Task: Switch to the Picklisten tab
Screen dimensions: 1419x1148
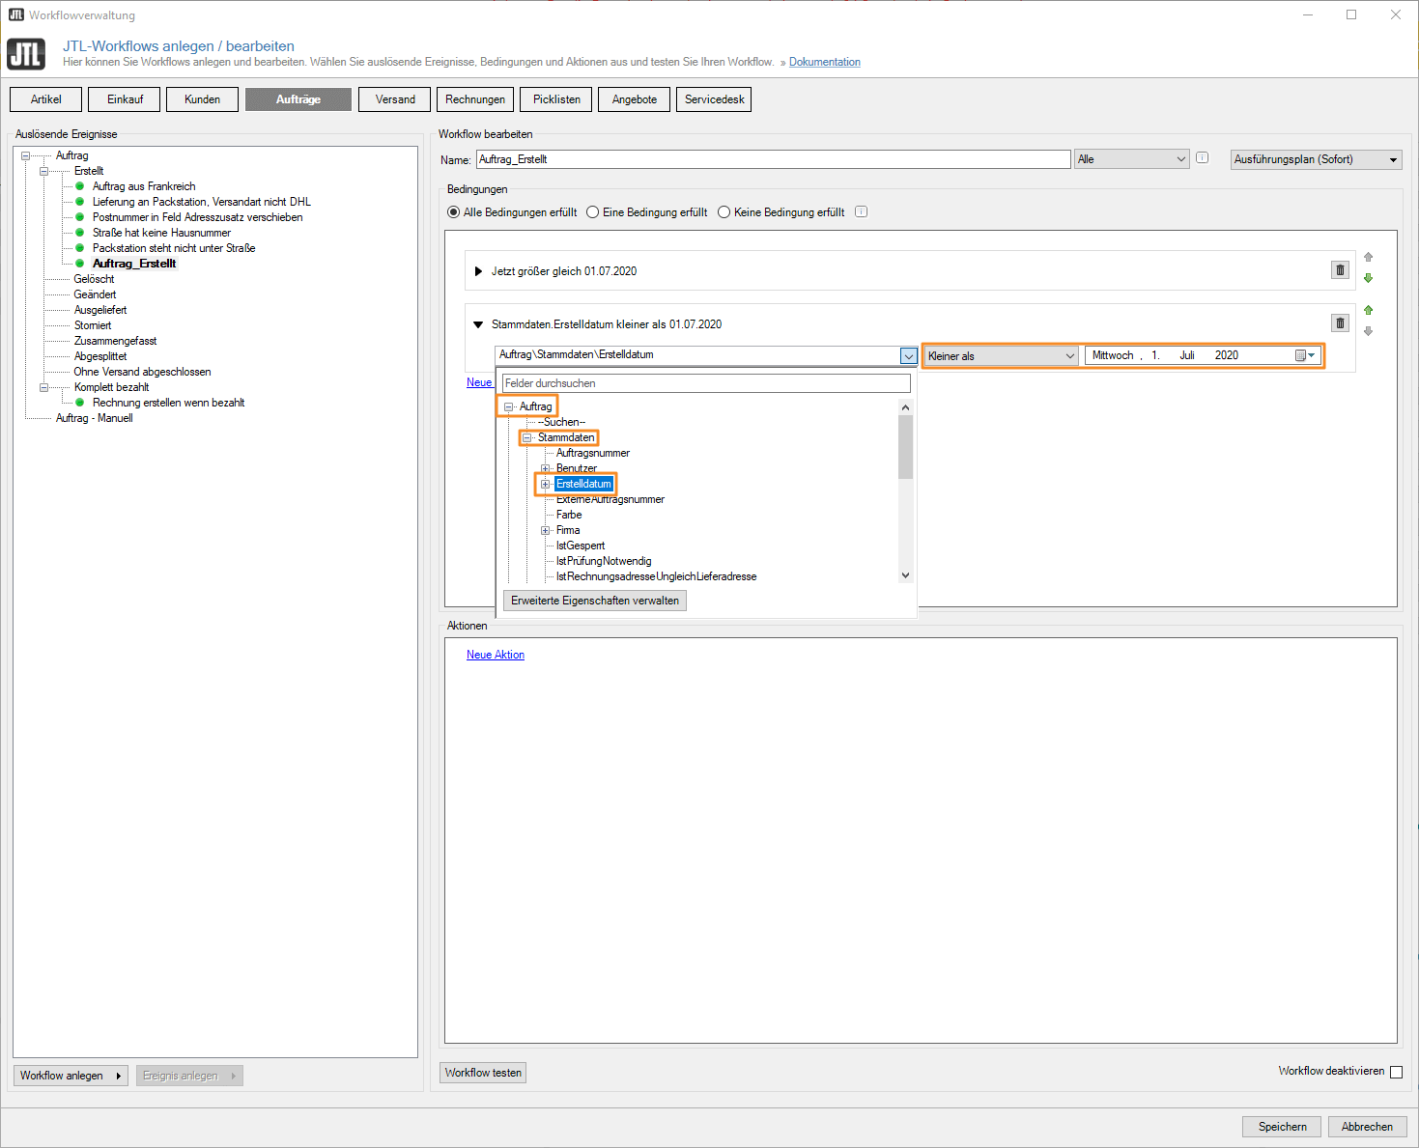Action: click(x=556, y=99)
